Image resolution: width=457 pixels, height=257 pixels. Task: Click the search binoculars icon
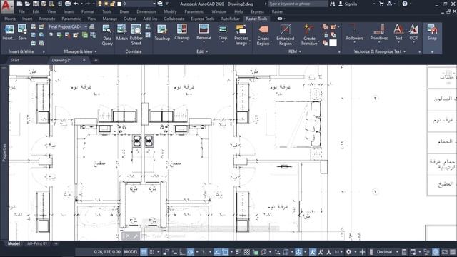point(332,4)
